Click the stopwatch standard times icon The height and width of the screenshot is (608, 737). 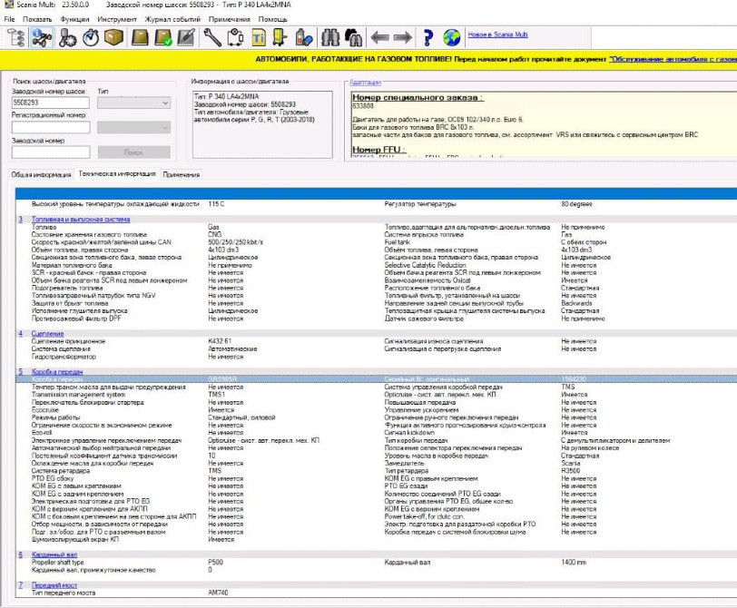(x=91, y=37)
